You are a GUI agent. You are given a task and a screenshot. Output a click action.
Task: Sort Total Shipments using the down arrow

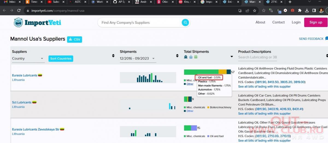click(232, 57)
